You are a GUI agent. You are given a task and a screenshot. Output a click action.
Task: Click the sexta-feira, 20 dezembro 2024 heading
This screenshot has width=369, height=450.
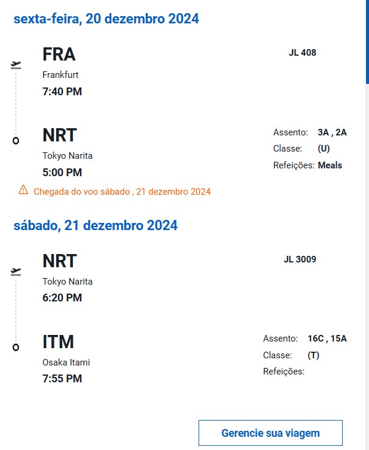[106, 19]
